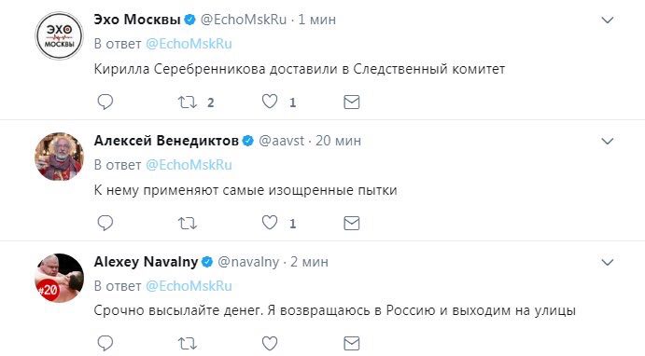
Task: Retweet Alexey Navalny's tweet
Action: click(188, 343)
